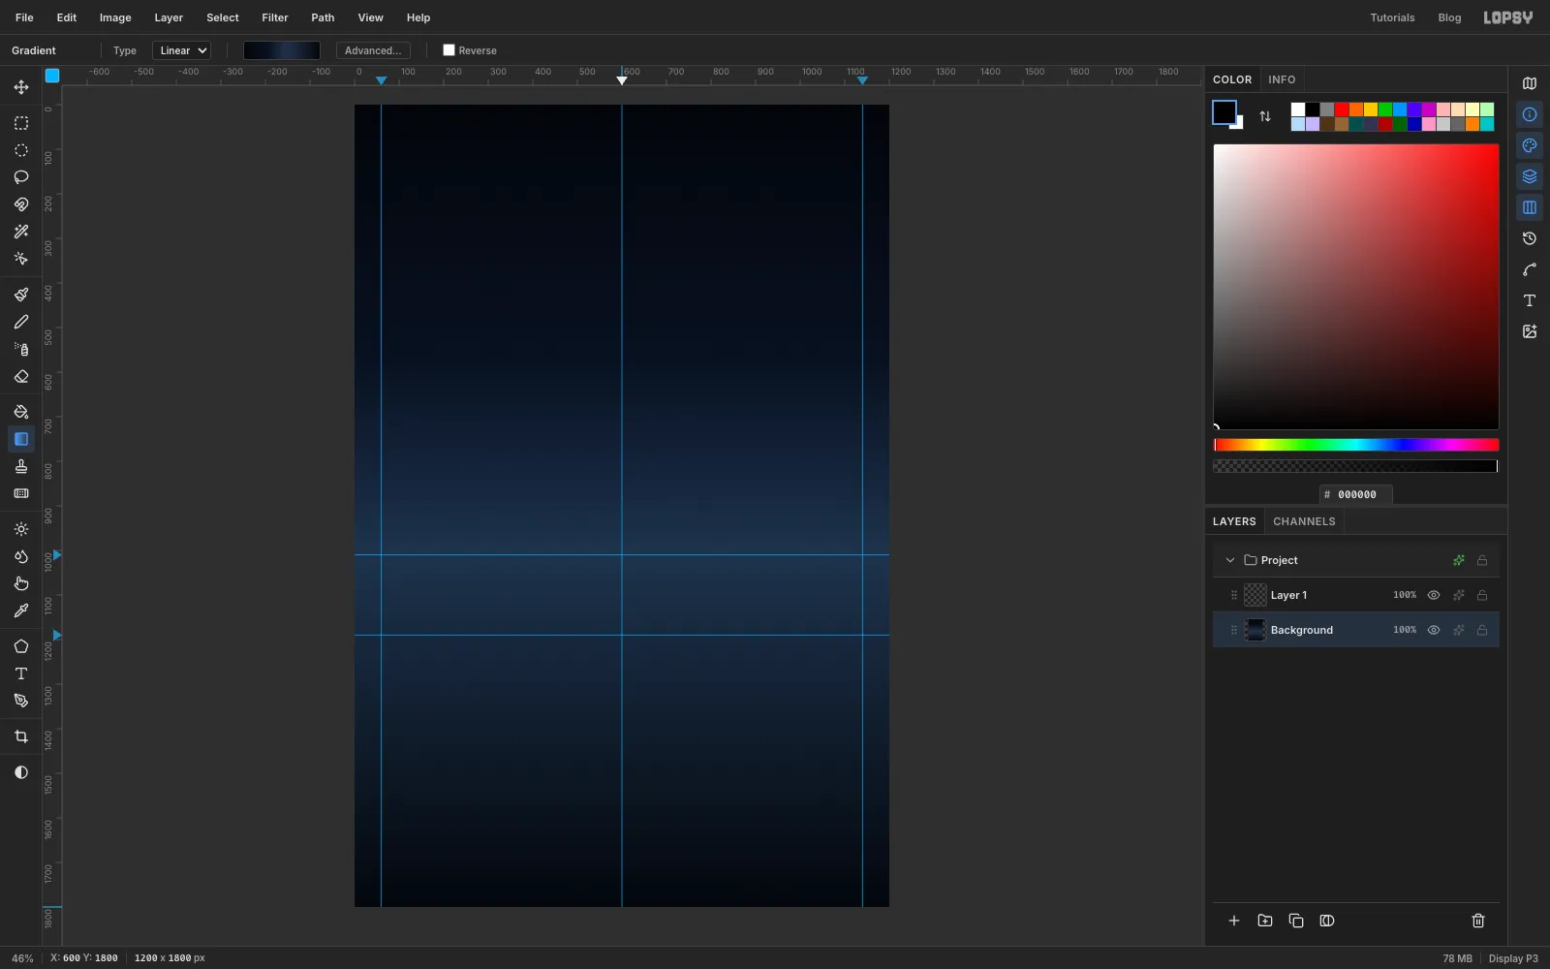This screenshot has height=969, width=1550.
Task: Pick the red swatch in palette
Action: point(1342,109)
